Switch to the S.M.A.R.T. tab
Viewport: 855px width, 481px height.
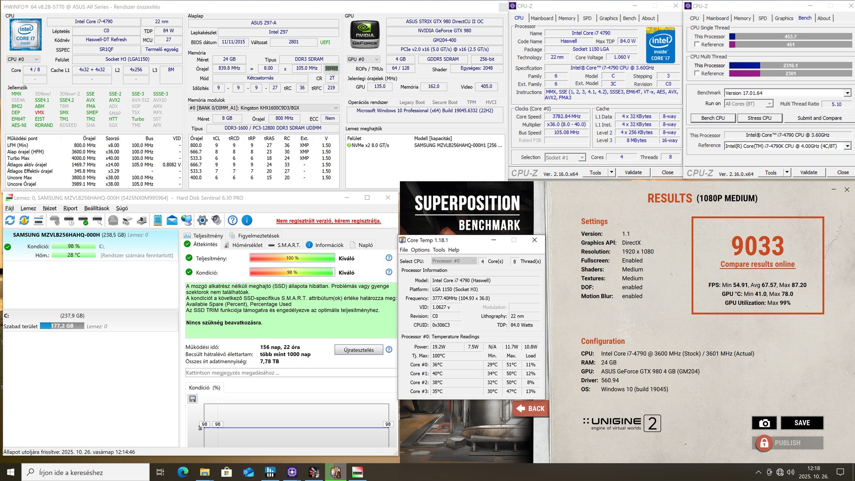[284, 245]
